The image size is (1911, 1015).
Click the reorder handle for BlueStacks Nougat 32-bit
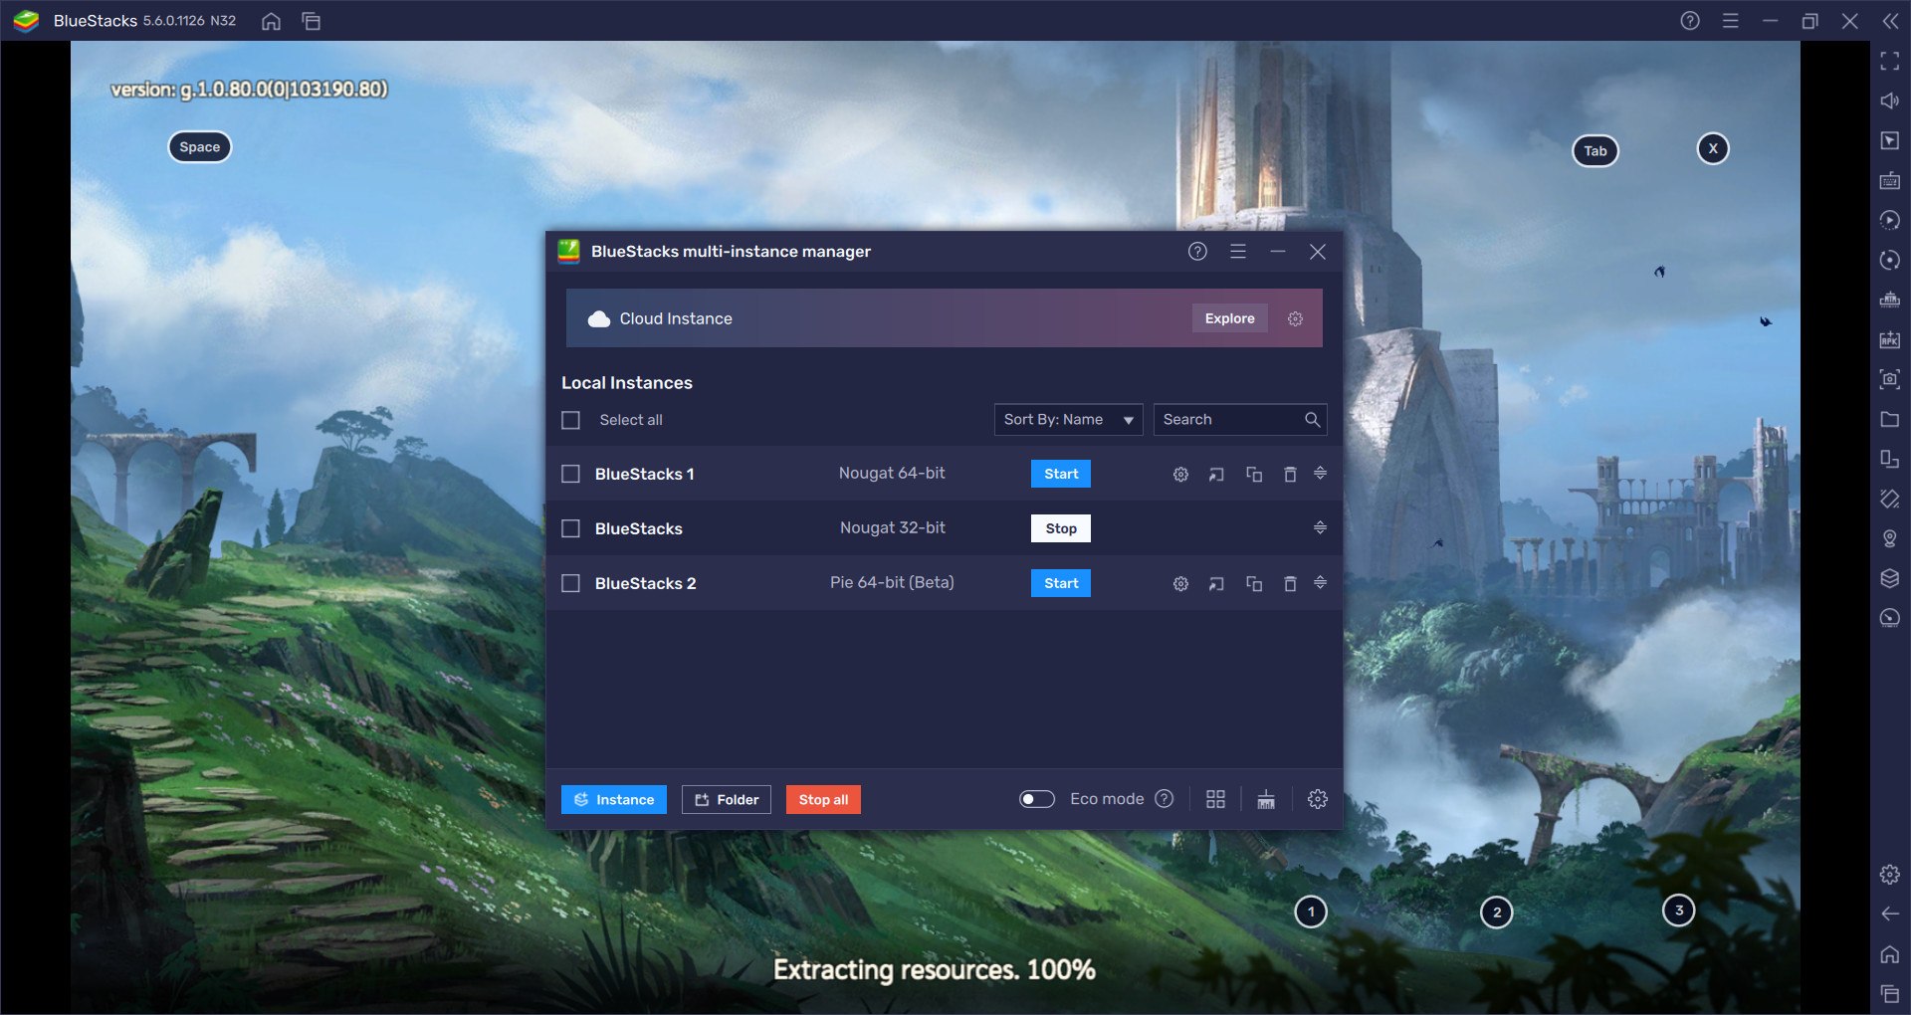point(1320,528)
